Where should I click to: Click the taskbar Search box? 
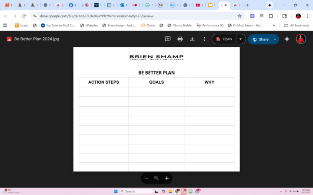click(137, 192)
